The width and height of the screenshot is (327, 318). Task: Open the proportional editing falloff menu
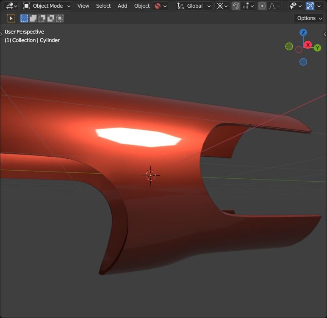(274, 6)
